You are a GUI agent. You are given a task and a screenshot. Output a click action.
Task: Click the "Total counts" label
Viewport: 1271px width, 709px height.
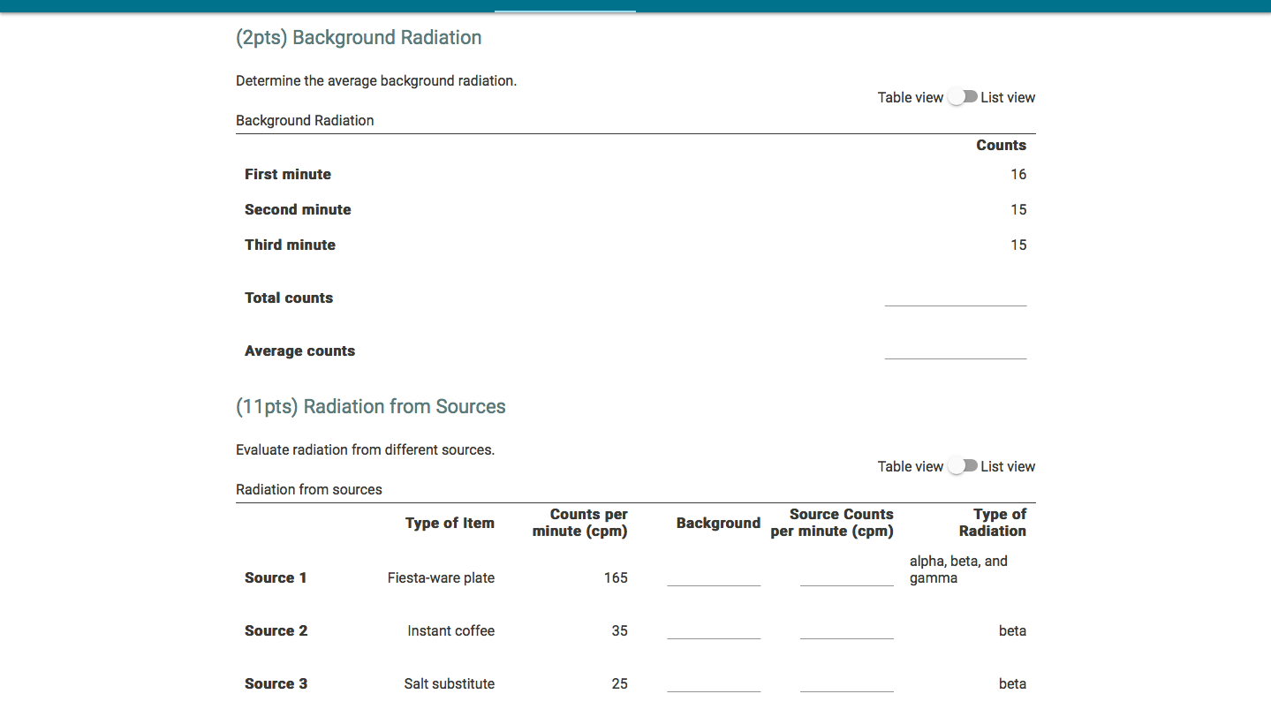(289, 298)
